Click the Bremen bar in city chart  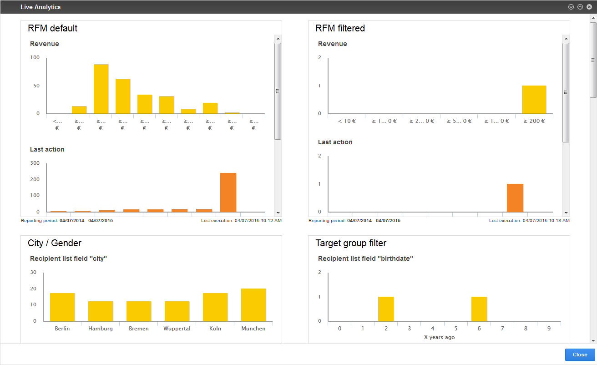[x=139, y=311]
